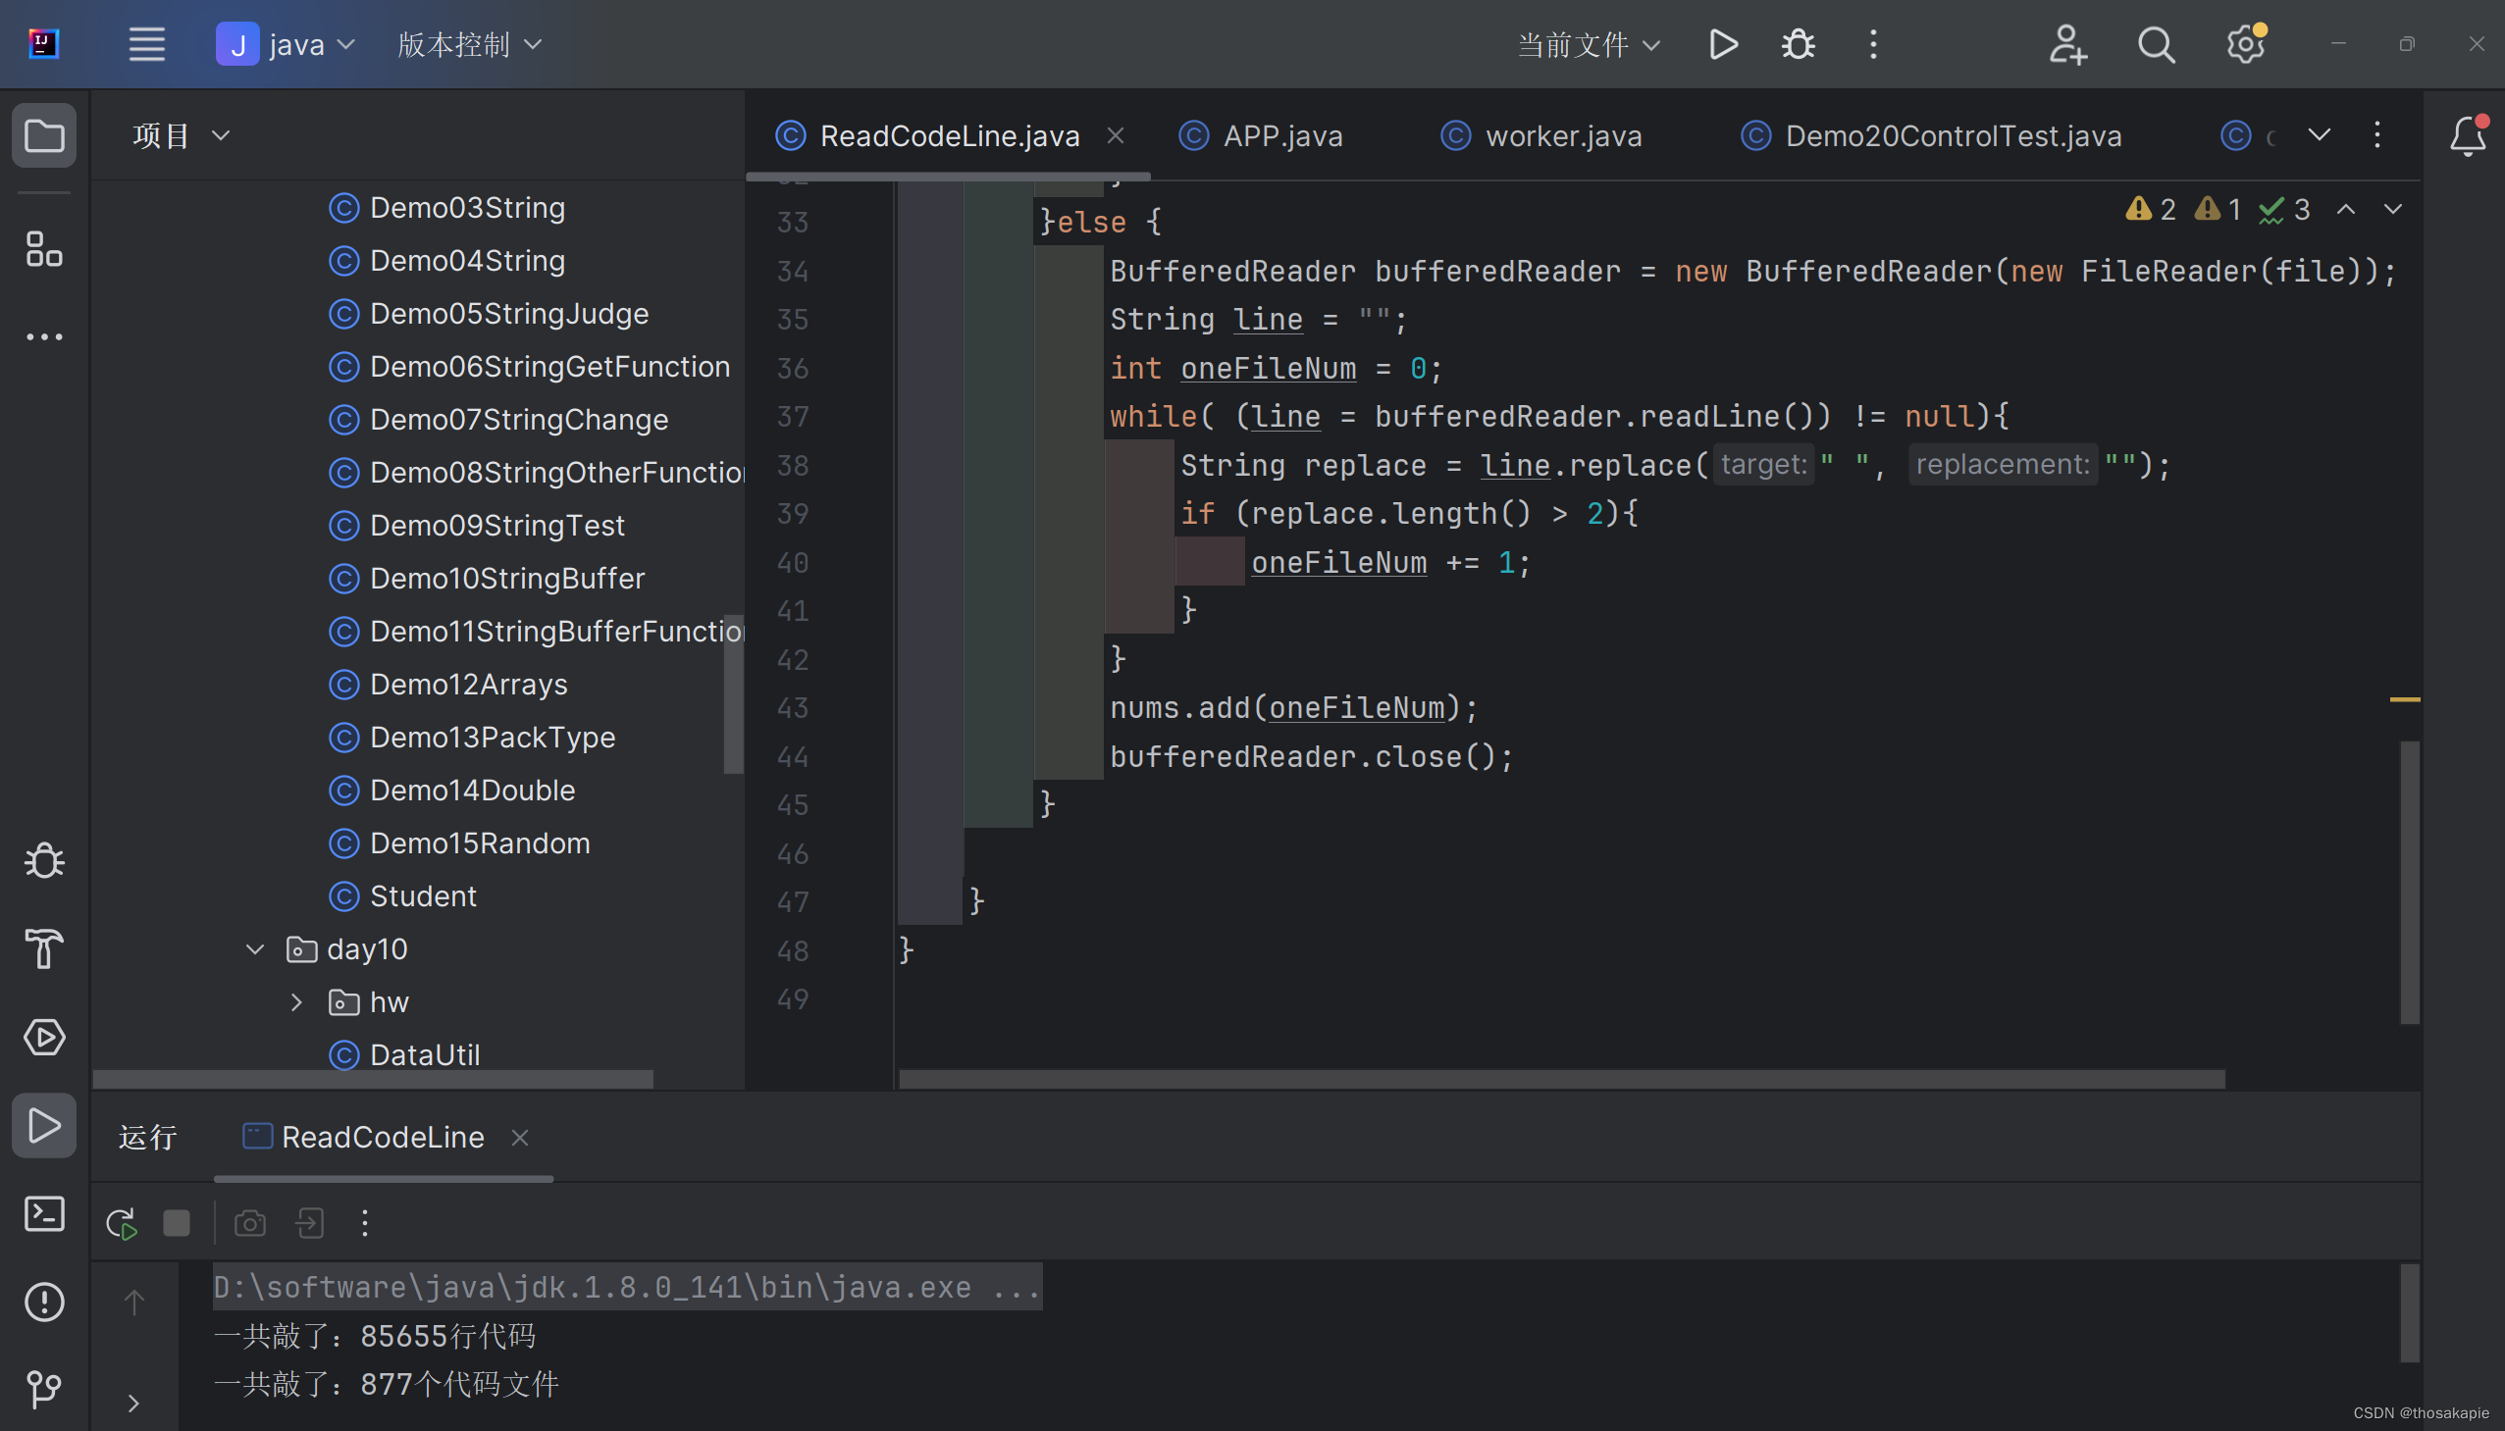Toggle the Project tool window folder icon
The height and width of the screenshot is (1431, 2505).
[x=44, y=135]
